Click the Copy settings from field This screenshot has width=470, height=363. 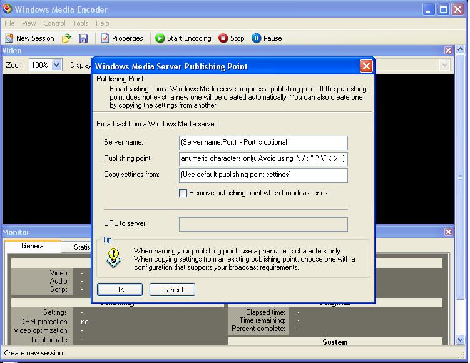[x=263, y=175]
